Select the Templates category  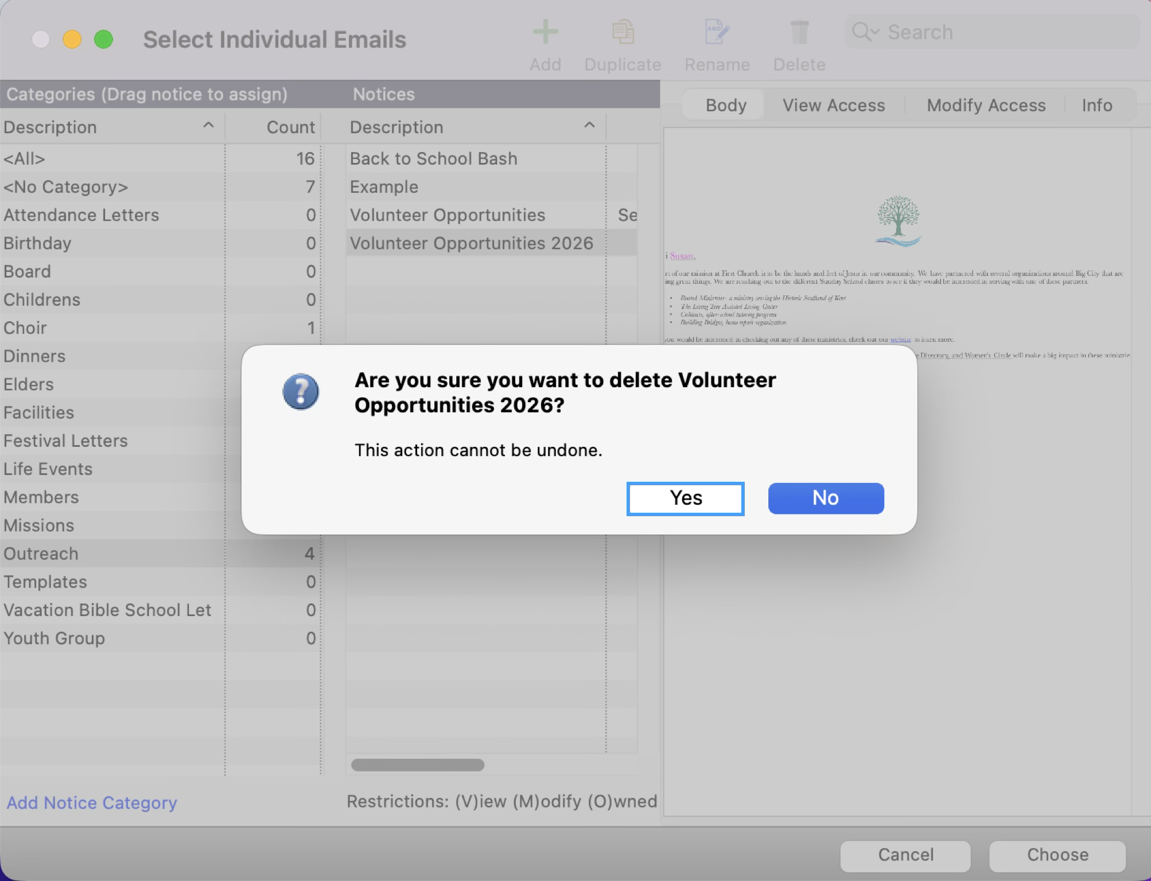coord(160,582)
